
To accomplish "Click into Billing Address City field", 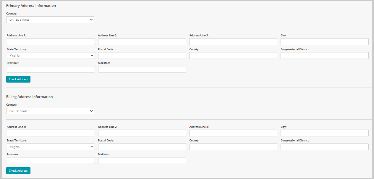I will tap(325, 133).
